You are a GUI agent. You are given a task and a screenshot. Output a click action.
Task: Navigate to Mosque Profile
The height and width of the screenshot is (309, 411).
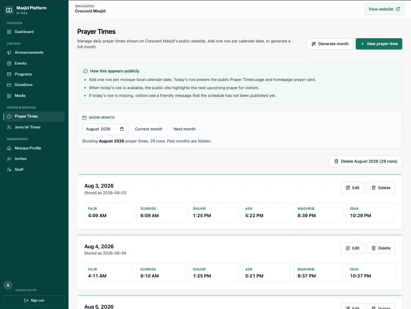coord(34,148)
